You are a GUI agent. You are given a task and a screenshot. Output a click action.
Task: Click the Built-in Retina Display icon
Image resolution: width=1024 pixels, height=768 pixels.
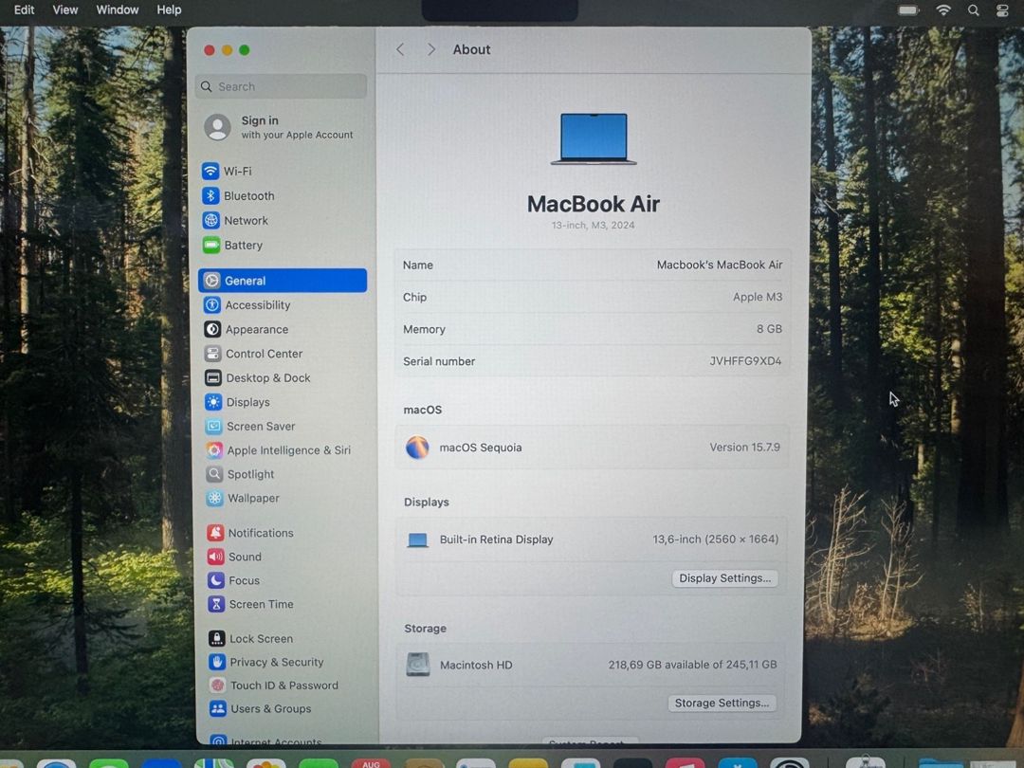click(x=418, y=540)
